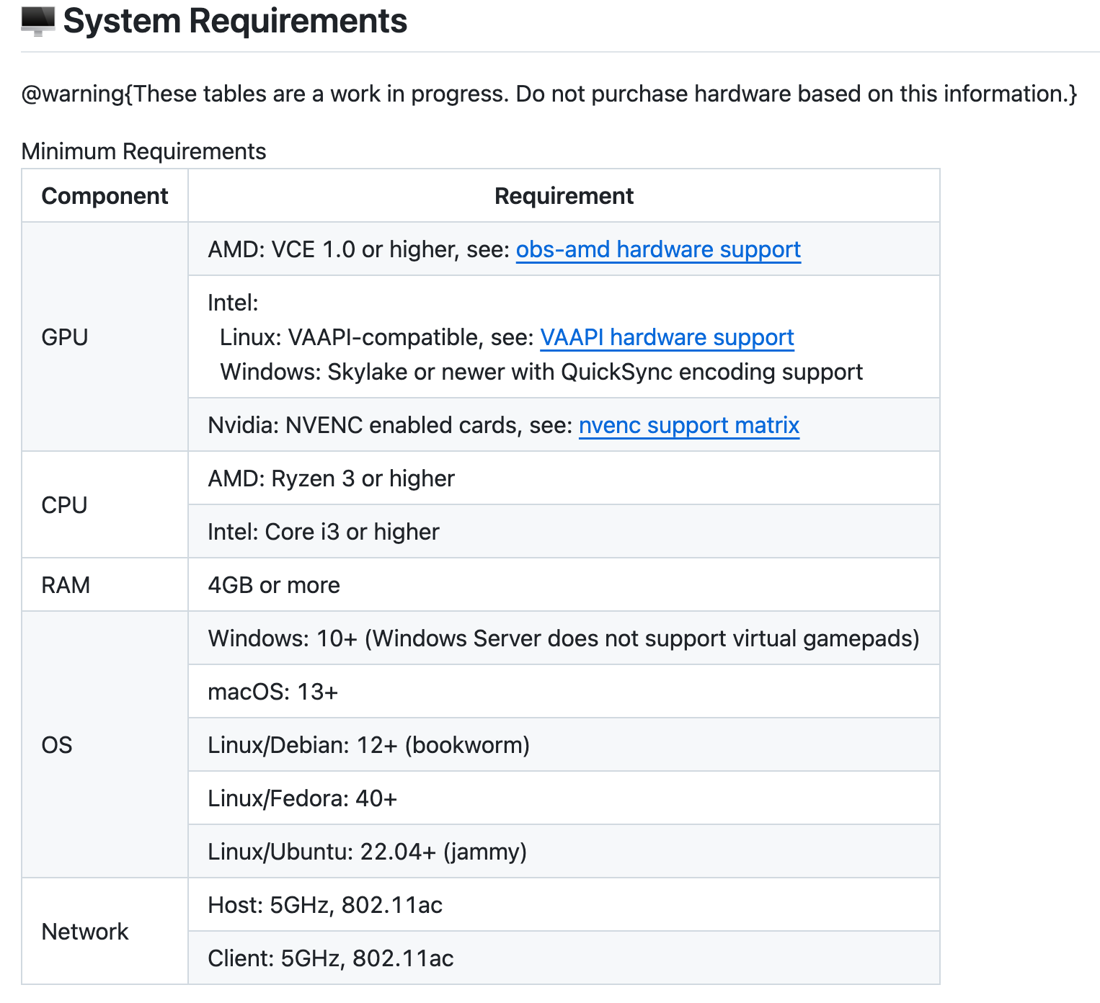
Task: Click the Linux/Debian: 12+ (bookworm) cell
Action: coord(564,745)
